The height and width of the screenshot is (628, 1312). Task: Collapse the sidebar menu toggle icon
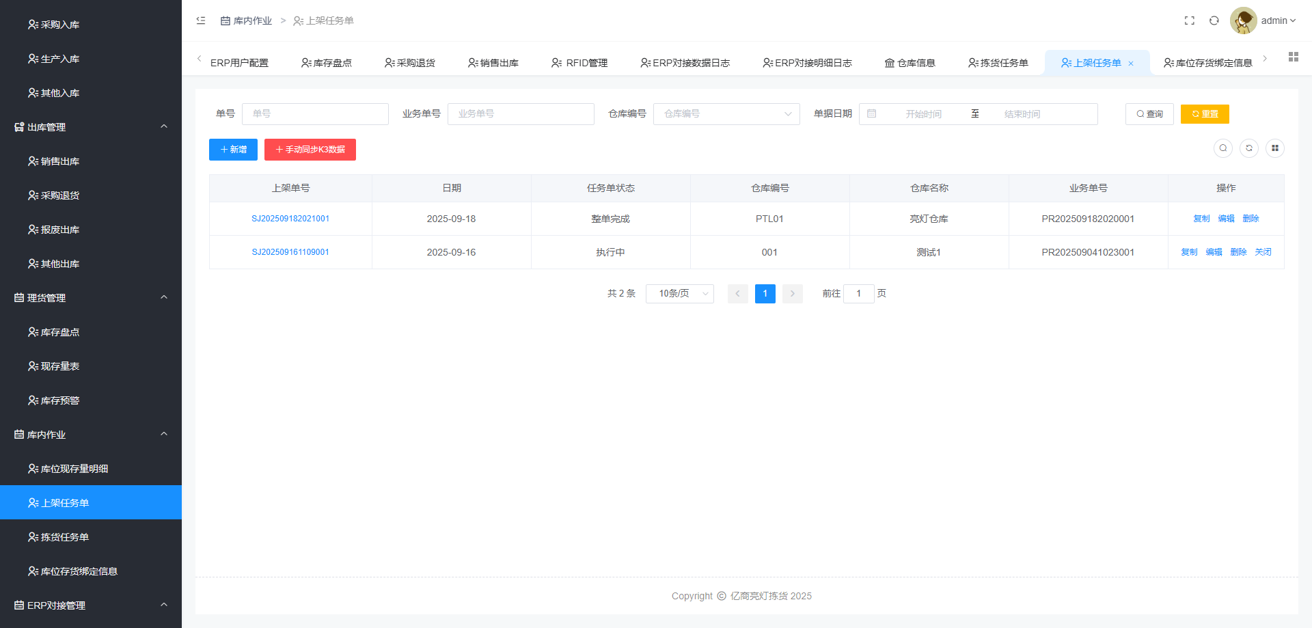tap(201, 21)
